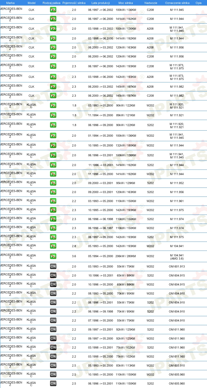The height and width of the screenshot is (388, 207).
Task: Click the Opis column header
Action: 199,3
